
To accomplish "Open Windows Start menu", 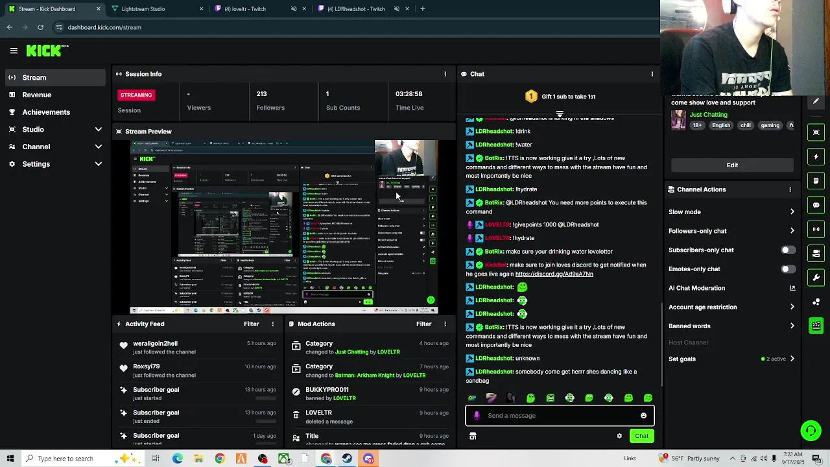I will 10,459.
